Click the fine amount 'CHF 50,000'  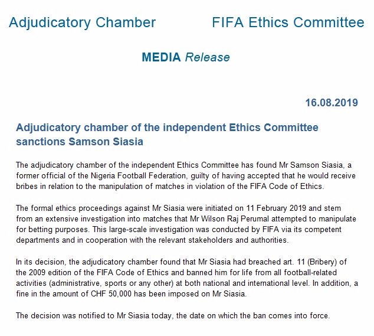pyautogui.click(x=111, y=293)
